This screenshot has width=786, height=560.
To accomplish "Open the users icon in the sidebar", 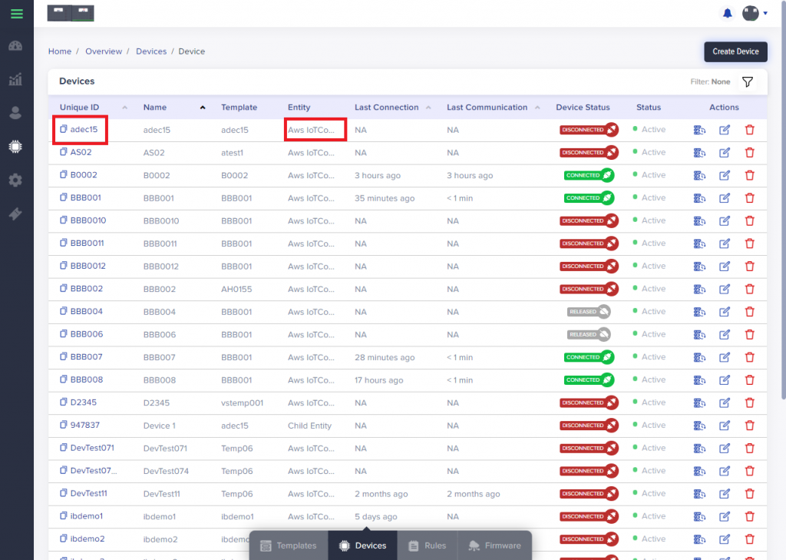I will click(x=16, y=113).
